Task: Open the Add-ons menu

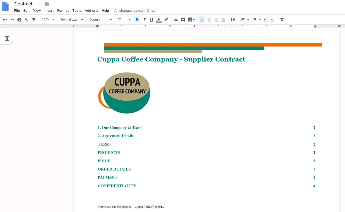Action: [91, 11]
